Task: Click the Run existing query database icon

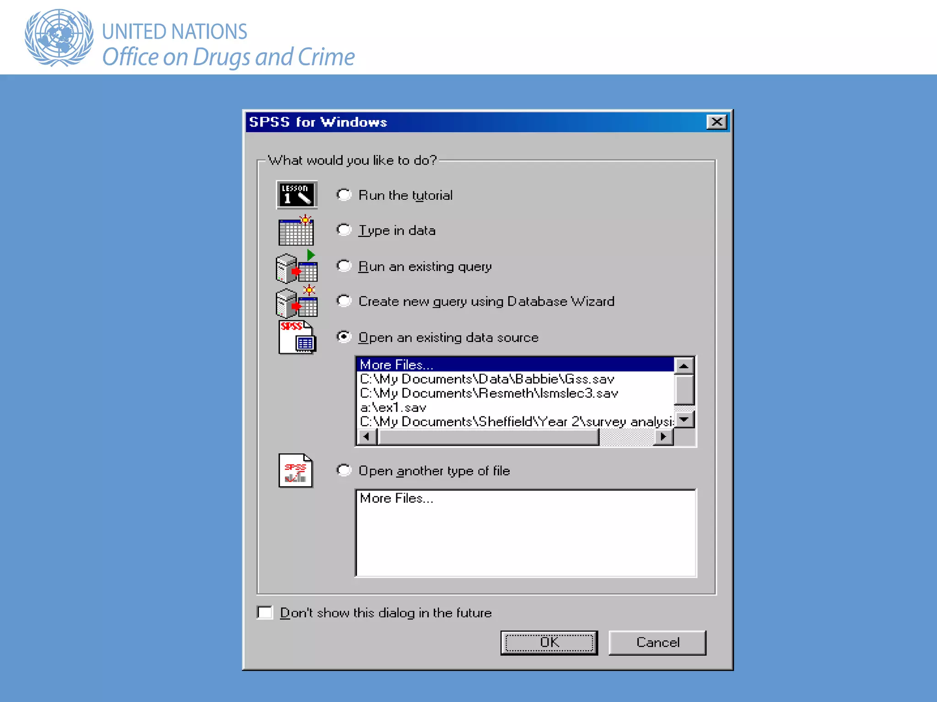Action: [x=296, y=267]
